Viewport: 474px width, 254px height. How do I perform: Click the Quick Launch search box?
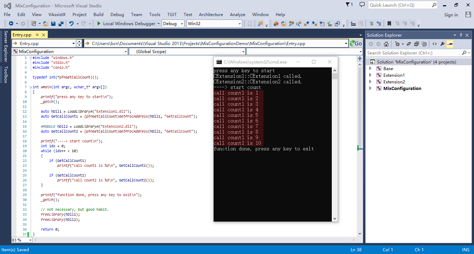click(x=403, y=5)
